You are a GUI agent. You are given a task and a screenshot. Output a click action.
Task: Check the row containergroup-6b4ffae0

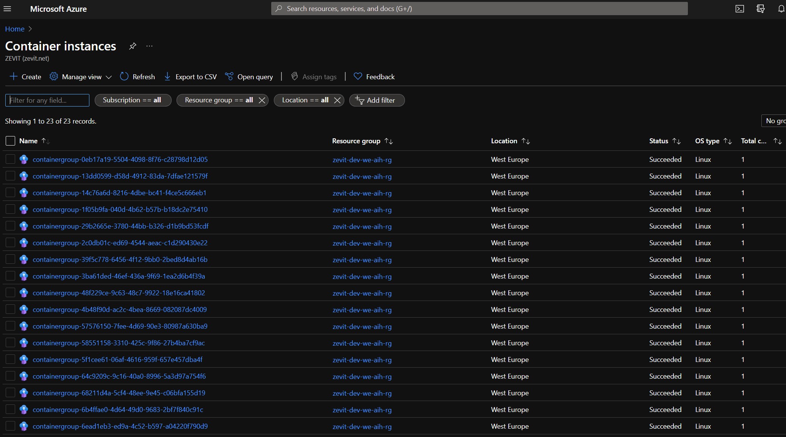[10, 409]
